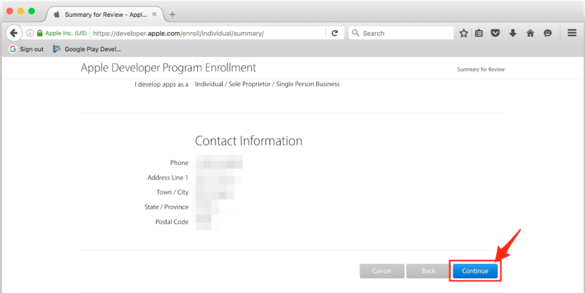Screen dimensions: 585x293
Task: Click the Contact Information heading
Action: 248,141
